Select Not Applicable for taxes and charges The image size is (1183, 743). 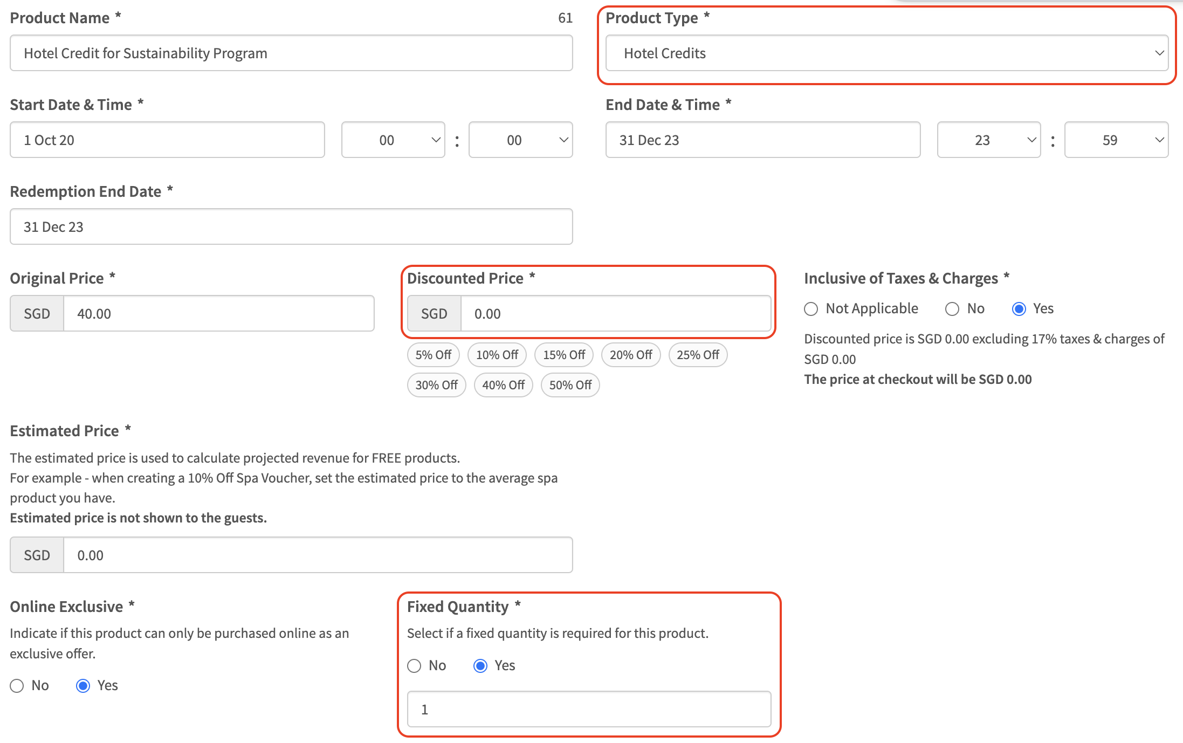(x=811, y=309)
